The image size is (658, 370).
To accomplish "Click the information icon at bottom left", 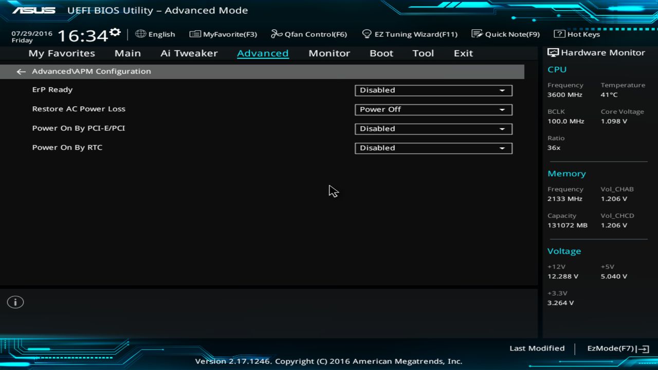I will [15, 302].
